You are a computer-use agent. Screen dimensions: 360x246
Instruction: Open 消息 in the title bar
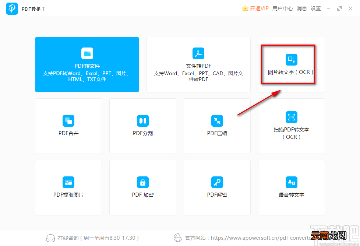click(302, 8)
